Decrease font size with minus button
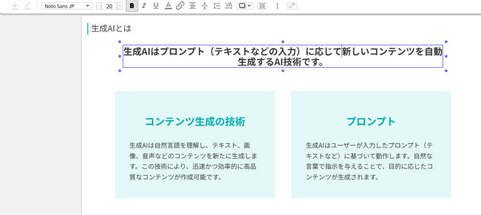 click(99, 6)
